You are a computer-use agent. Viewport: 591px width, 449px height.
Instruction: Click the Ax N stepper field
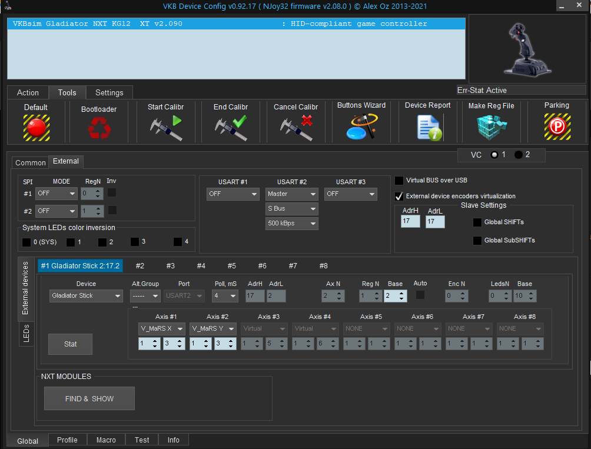click(x=333, y=296)
